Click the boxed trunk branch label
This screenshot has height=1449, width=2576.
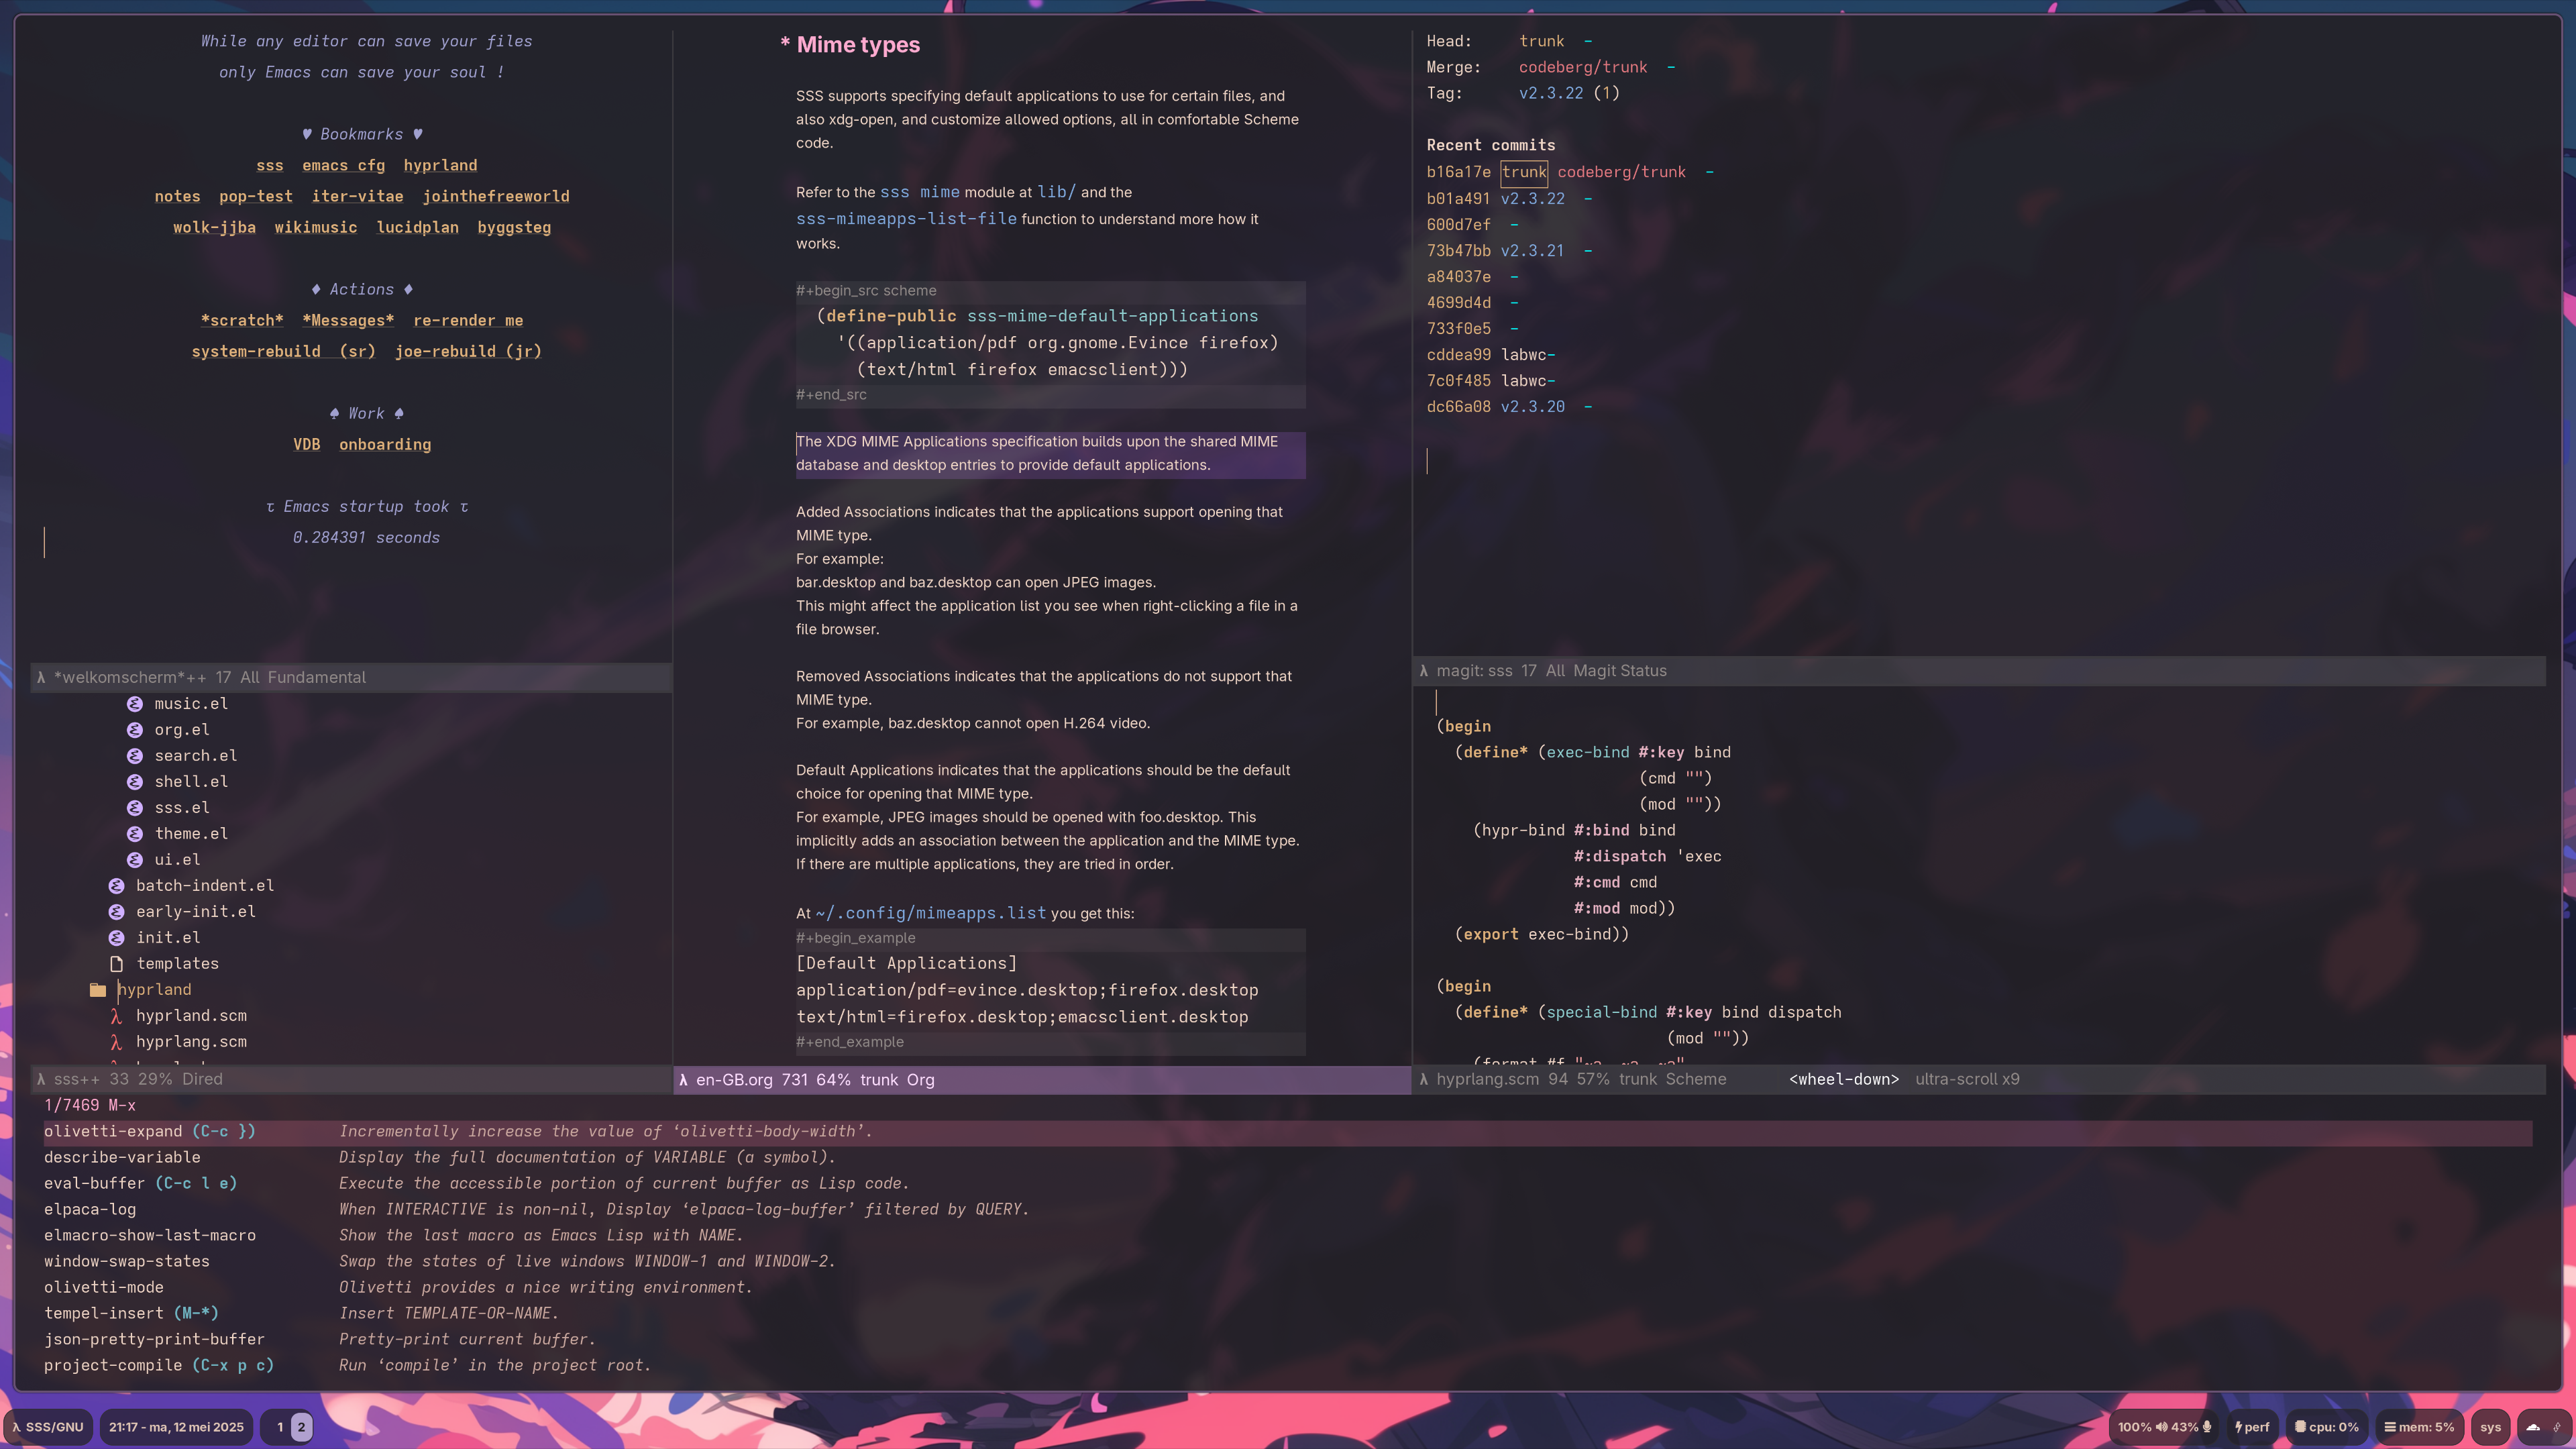pyautogui.click(x=1524, y=172)
